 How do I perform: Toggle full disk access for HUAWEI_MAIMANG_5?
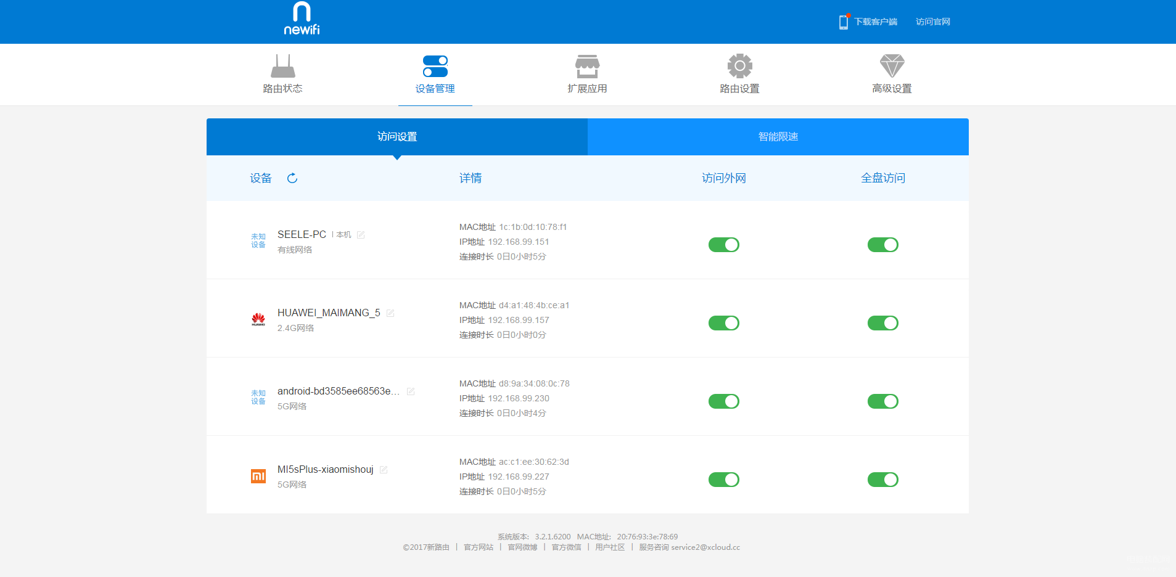coord(882,323)
